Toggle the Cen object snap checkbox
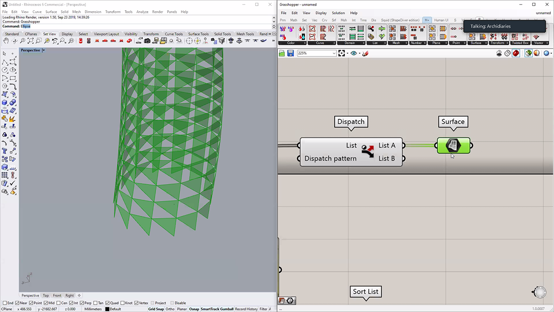The width and height of the screenshot is (554, 312). [x=58, y=303]
